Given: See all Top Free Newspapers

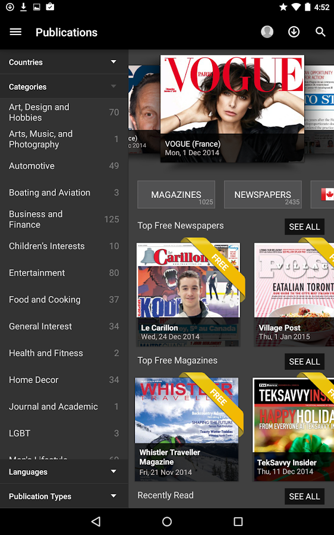Looking at the screenshot, I should [304, 226].
